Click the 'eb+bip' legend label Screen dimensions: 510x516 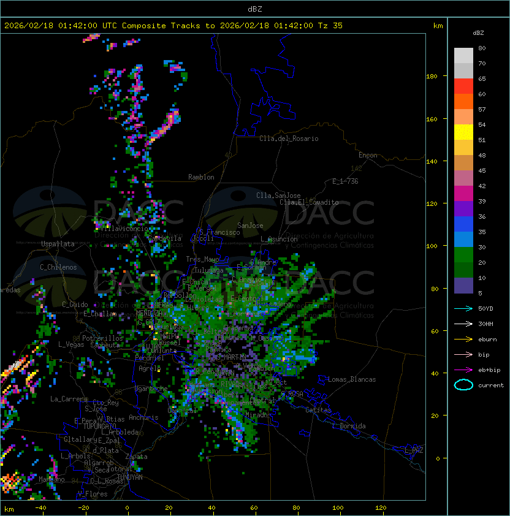tap(489, 370)
